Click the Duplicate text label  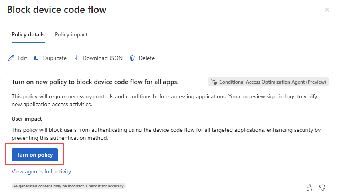pyautogui.click(x=55, y=58)
